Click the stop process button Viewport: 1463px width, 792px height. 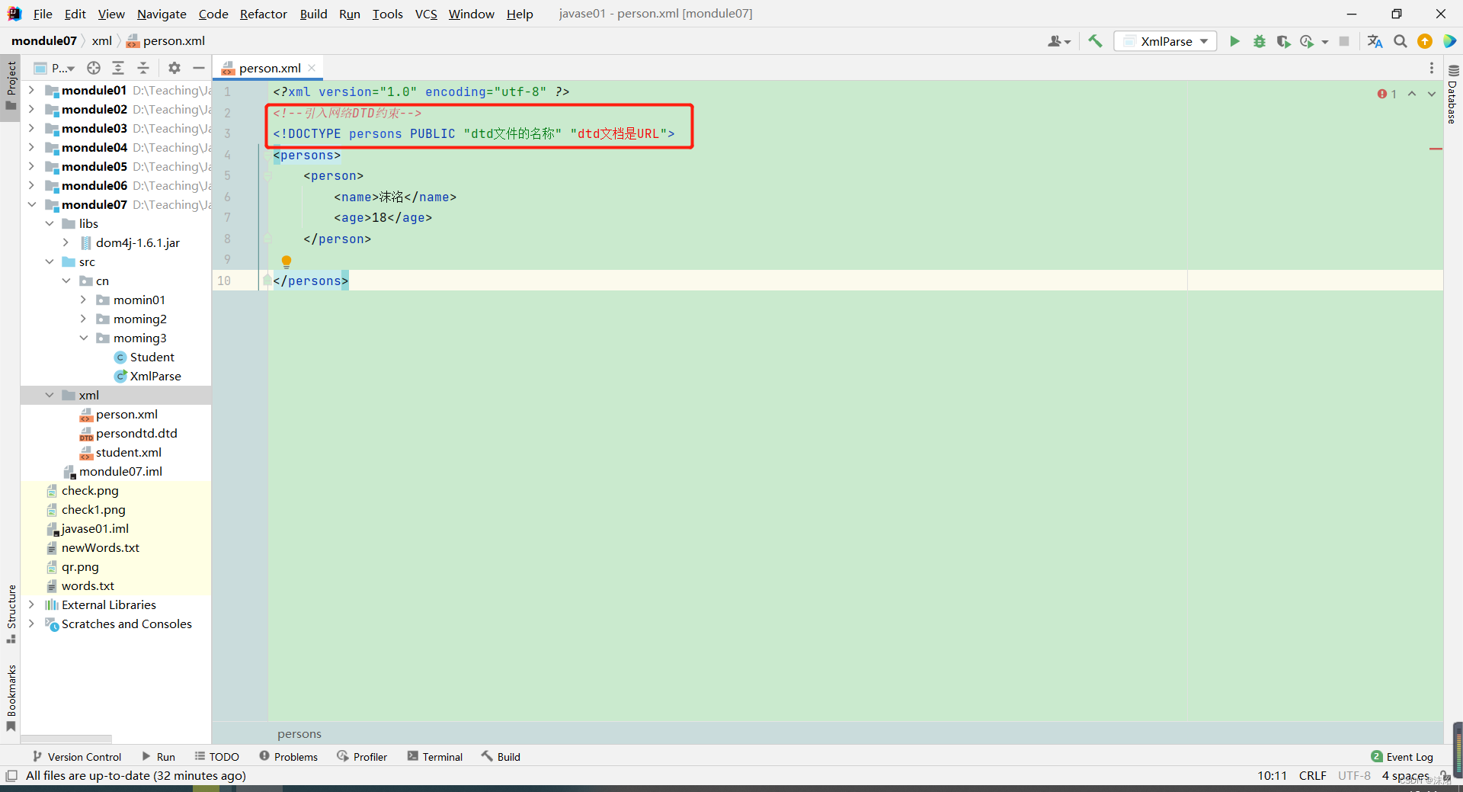pos(1344,41)
